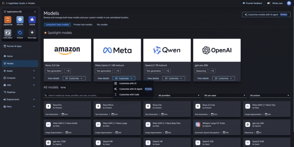This screenshot has height=147, width=294.
Task: Click +14 tag on Meta Llama card
Action: (117, 71)
